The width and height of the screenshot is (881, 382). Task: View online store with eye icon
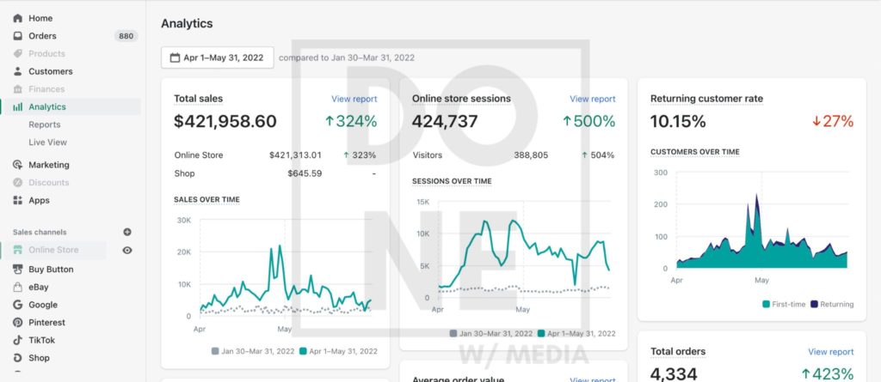click(127, 250)
